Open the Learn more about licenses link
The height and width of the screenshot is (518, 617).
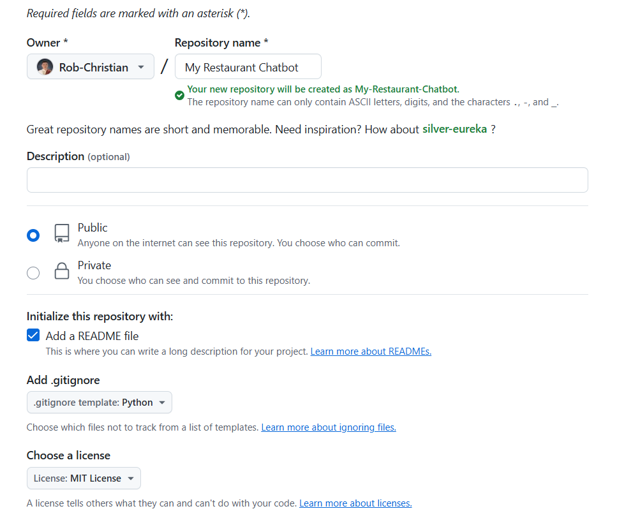point(355,503)
